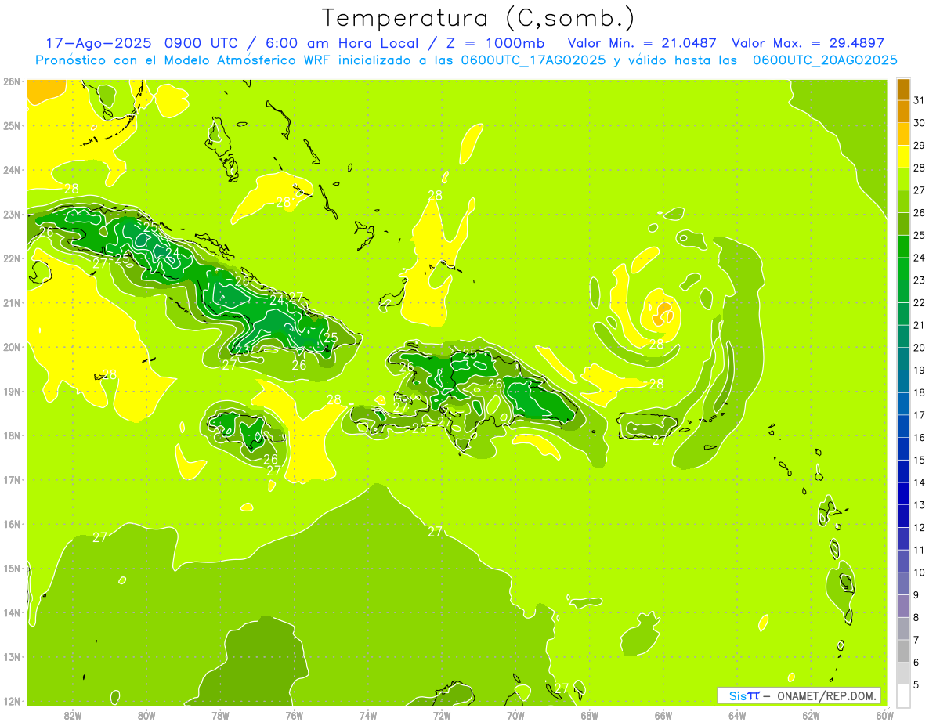940x726 pixels.
Task: Click the "64W" longitude axis label
Action: tap(737, 714)
